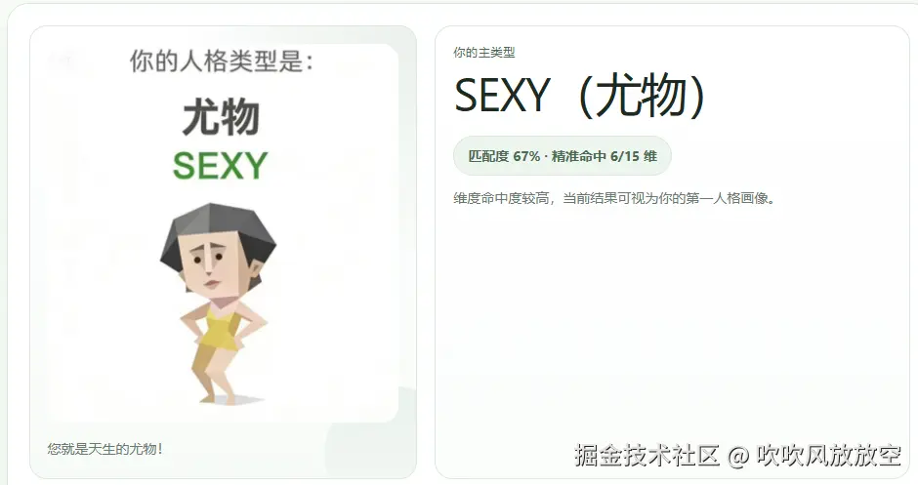Click the @ 吹吹风放放空 author watermark
This screenshot has width=918, height=485.
814,455
